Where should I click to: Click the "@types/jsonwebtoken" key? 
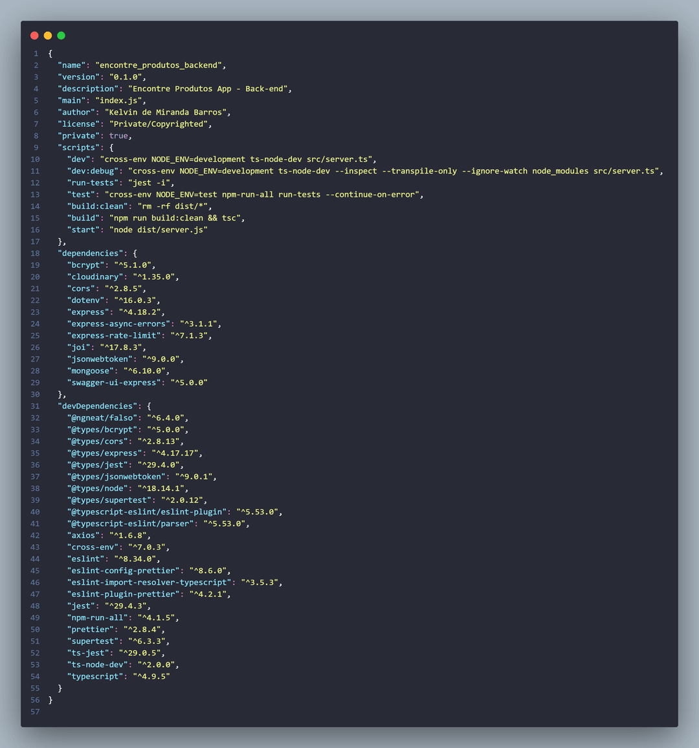click(116, 477)
